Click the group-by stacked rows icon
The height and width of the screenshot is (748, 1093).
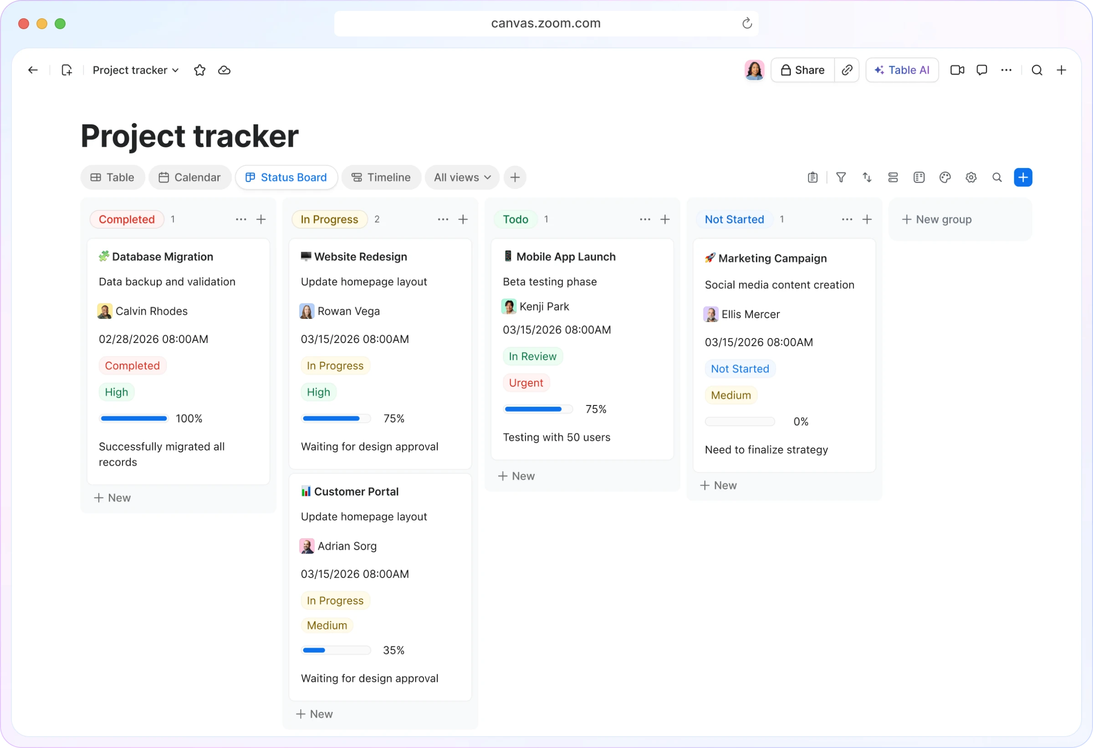pos(893,177)
